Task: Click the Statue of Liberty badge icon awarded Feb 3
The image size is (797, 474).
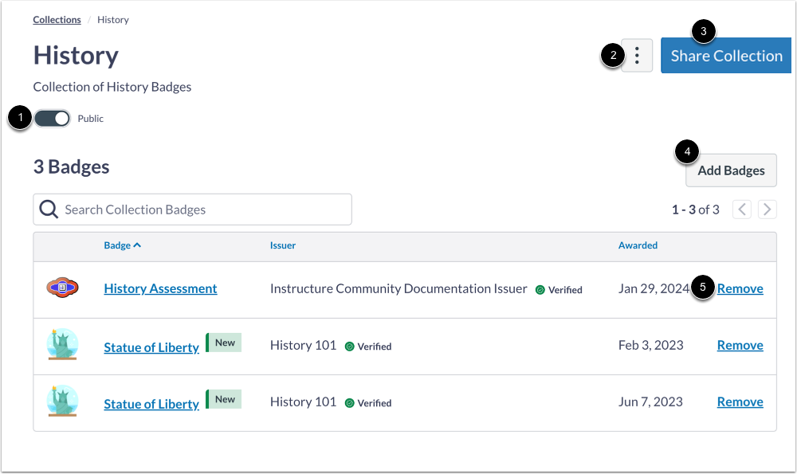Action: tap(62, 345)
